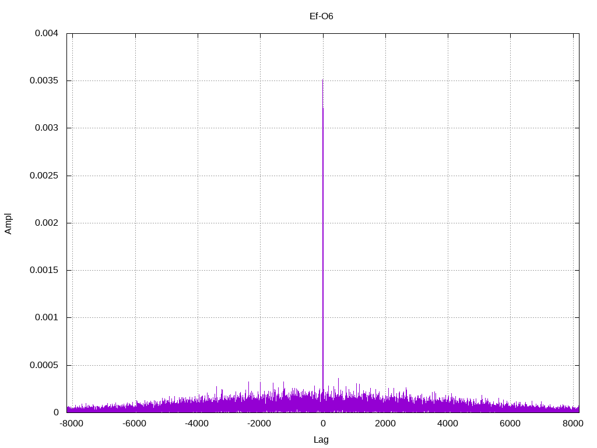The height and width of the screenshot is (448, 597).
Task: Click x-axis tick label 6000
Action: coord(510,423)
